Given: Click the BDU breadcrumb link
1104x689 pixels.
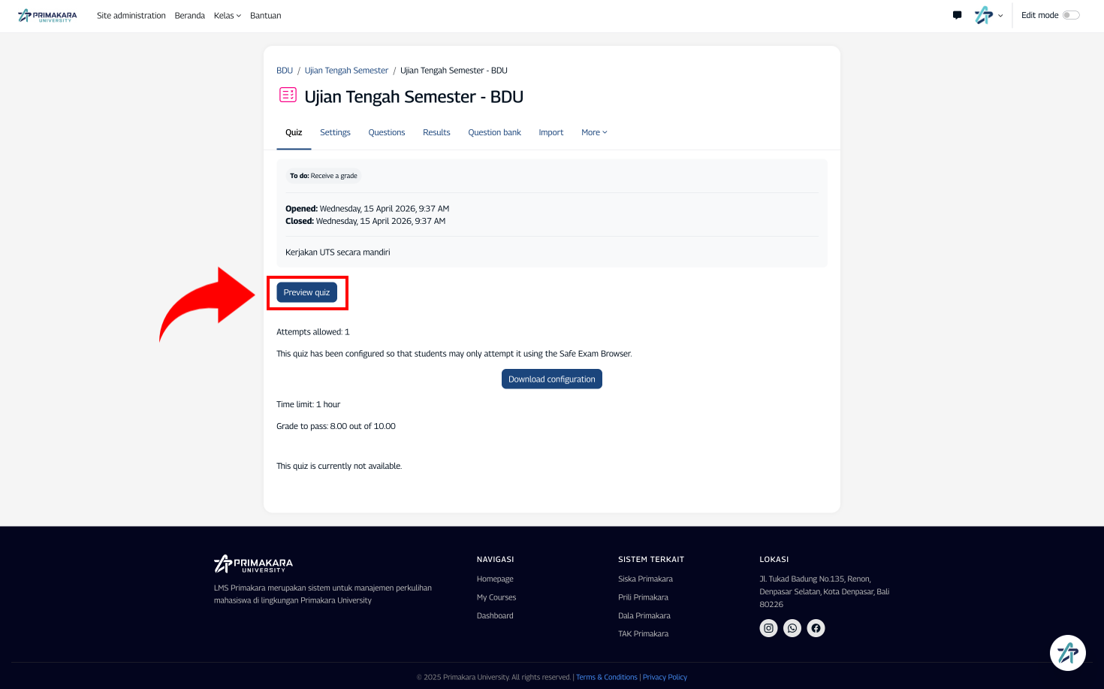Looking at the screenshot, I should (x=285, y=71).
